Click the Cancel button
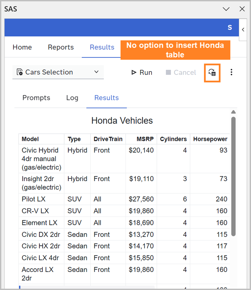251x290 pixels. coord(181,72)
